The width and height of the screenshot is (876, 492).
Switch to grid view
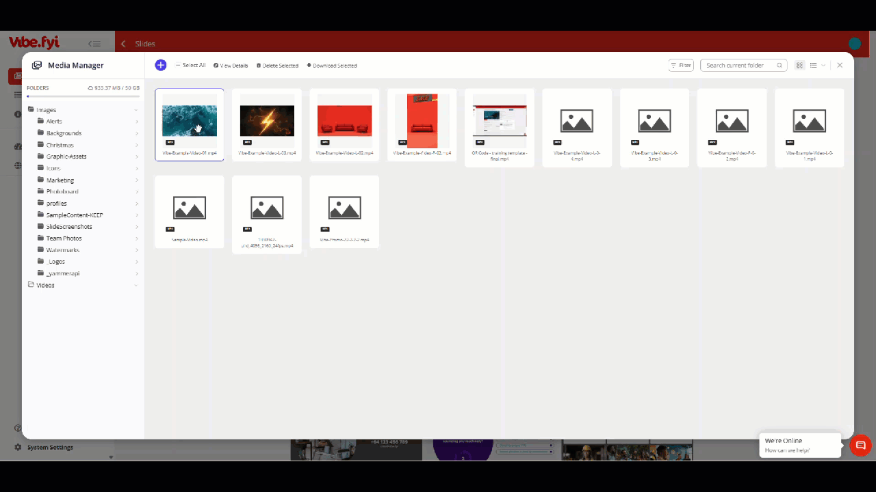(x=799, y=66)
